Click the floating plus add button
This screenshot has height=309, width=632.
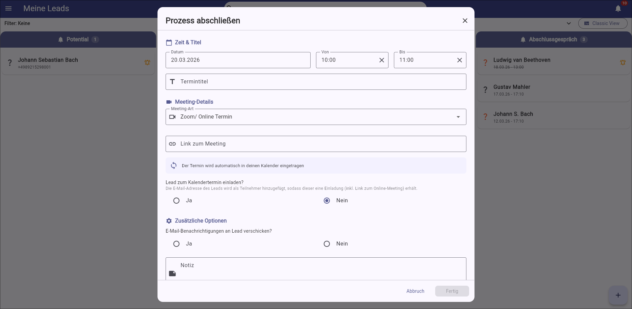tap(618, 295)
